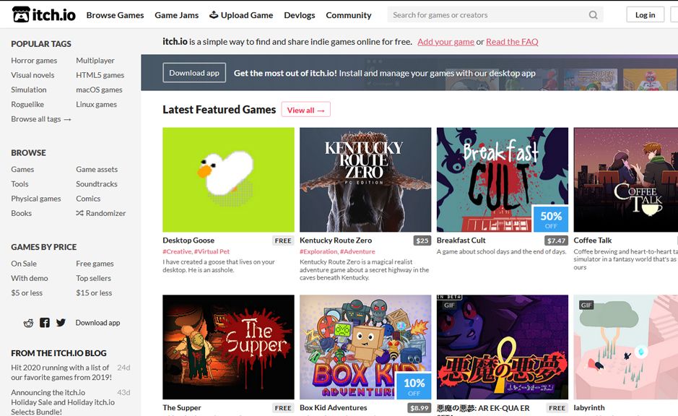
Task: Open the Facebook social icon
Action: coord(45,323)
